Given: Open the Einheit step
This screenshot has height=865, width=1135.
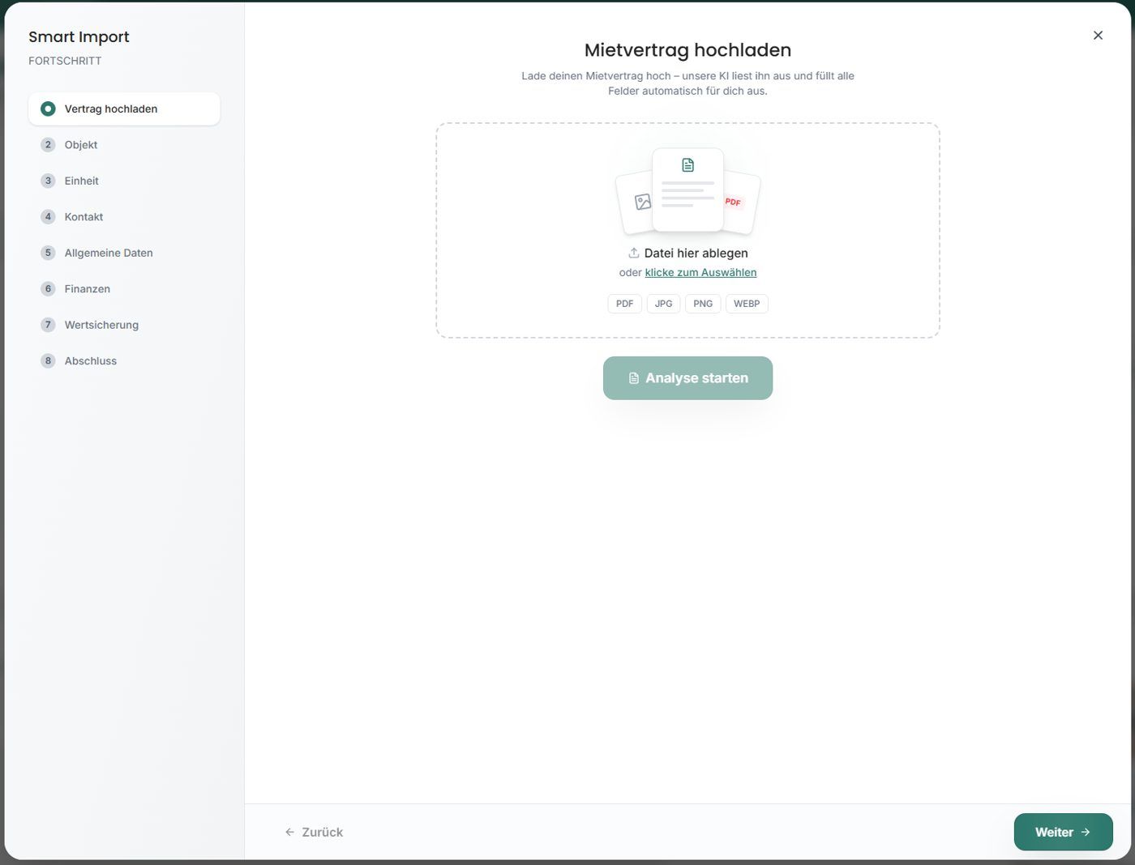Looking at the screenshot, I should (124, 181).
